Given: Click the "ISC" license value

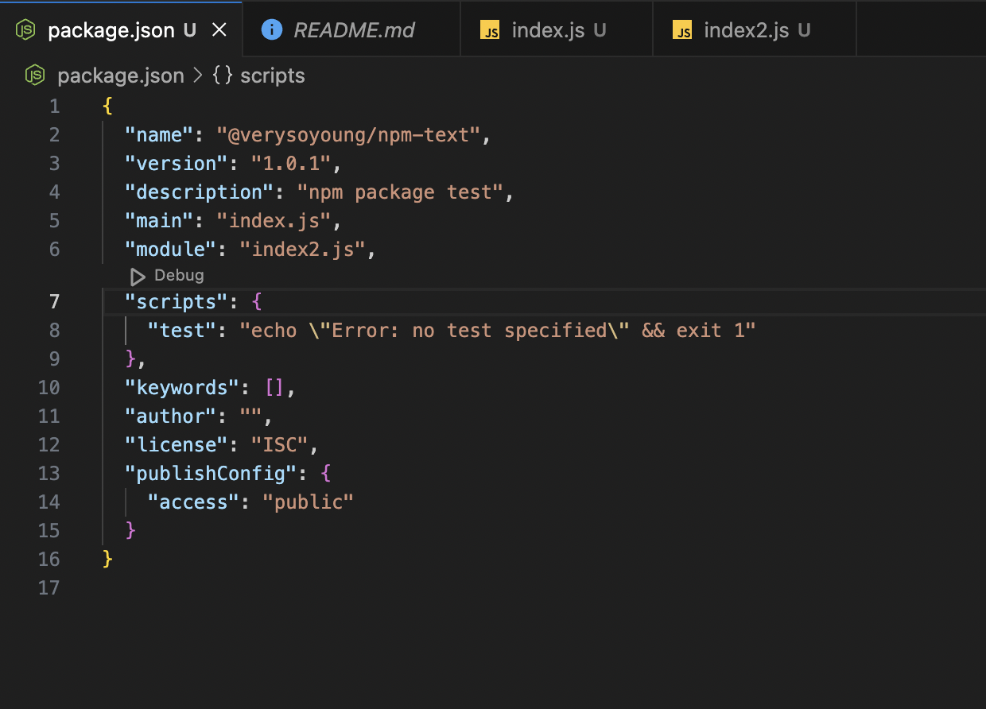Looking at the screenshot, I should tap(280, 445).
